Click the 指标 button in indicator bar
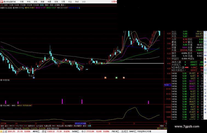 2,126
